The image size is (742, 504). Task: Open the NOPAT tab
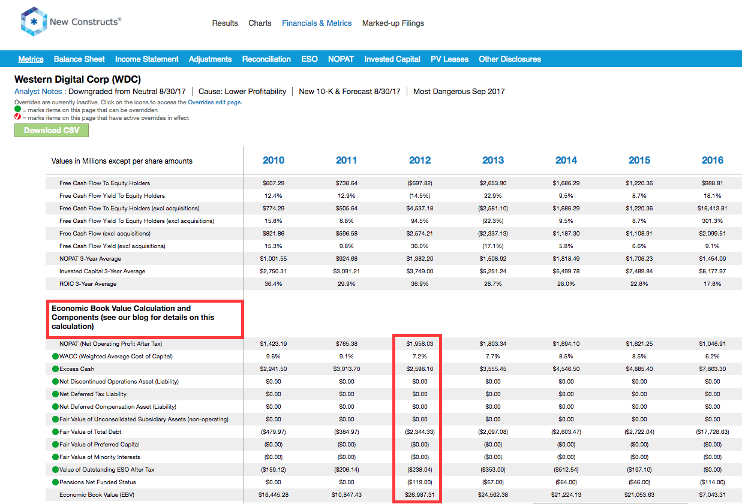tap(341, 59)
